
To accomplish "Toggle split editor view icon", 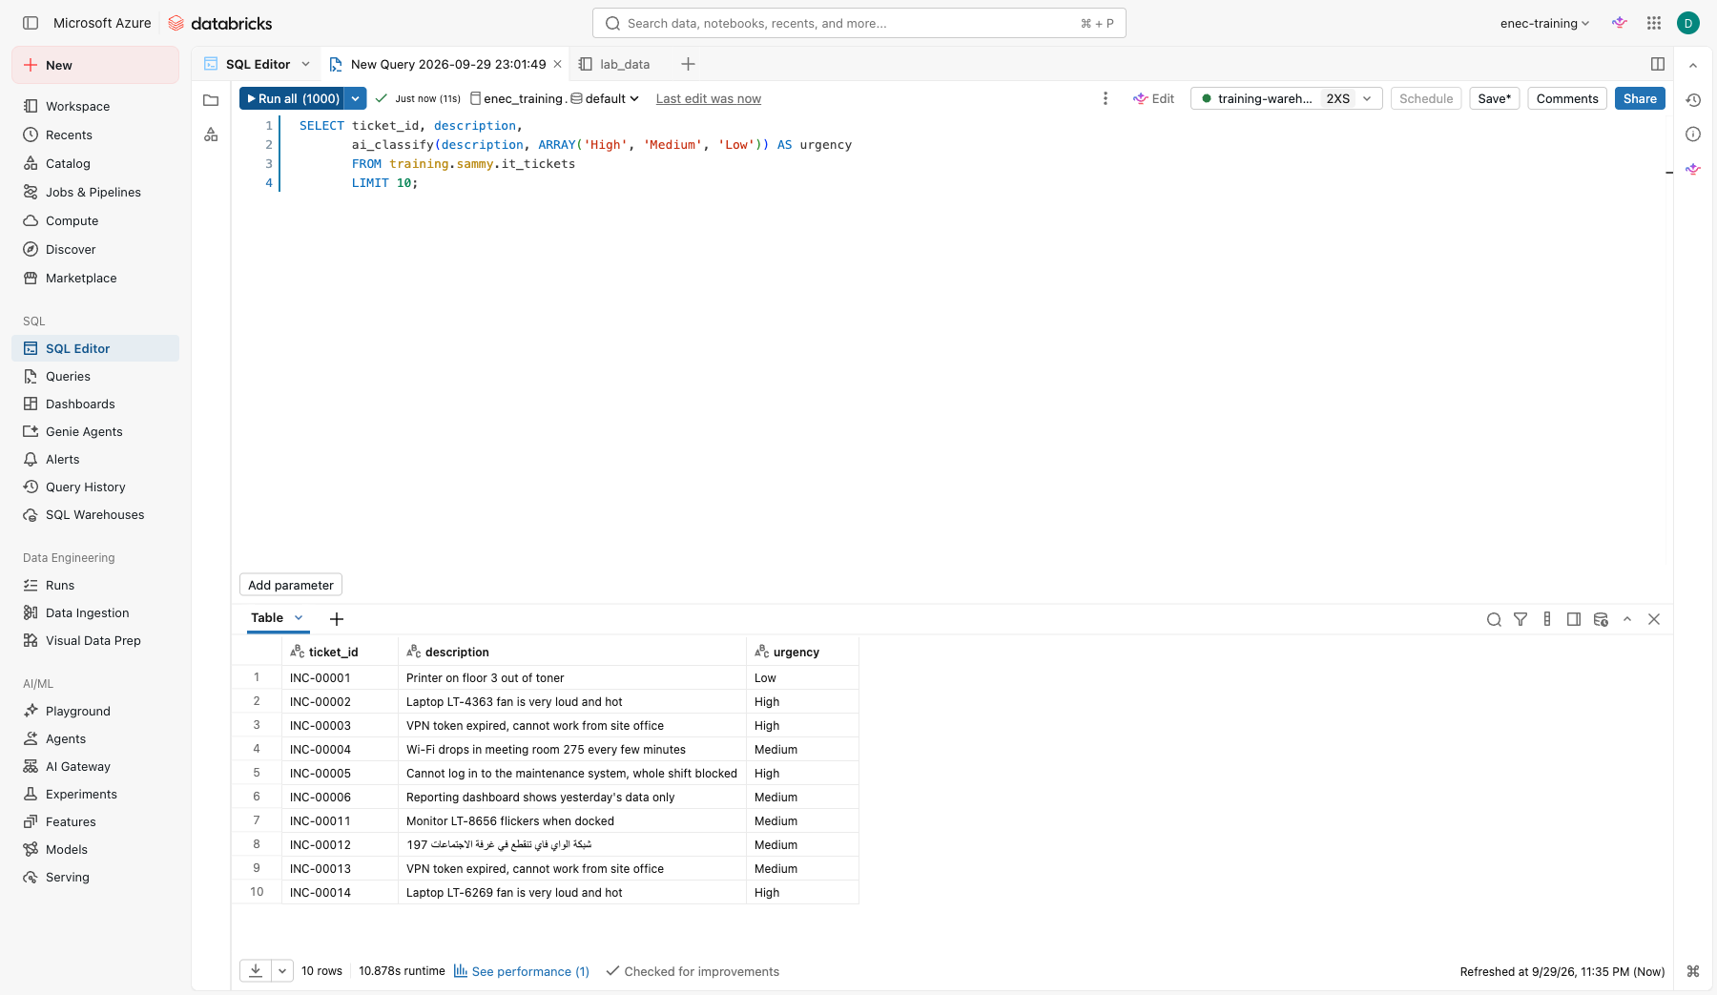I will (x=1658, y=64).
